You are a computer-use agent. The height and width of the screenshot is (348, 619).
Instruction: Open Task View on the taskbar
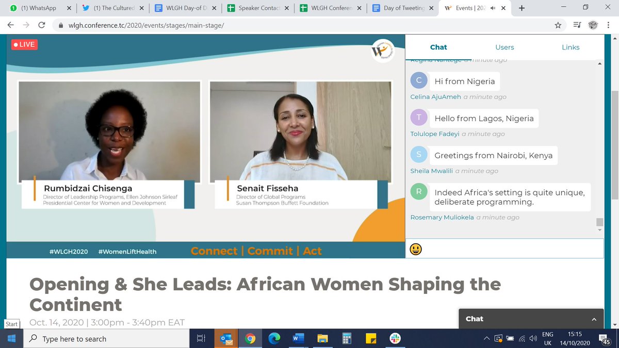[201, 339]
